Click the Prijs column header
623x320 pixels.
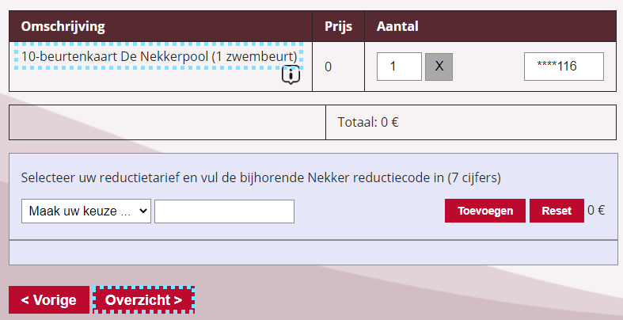(338, 26)
